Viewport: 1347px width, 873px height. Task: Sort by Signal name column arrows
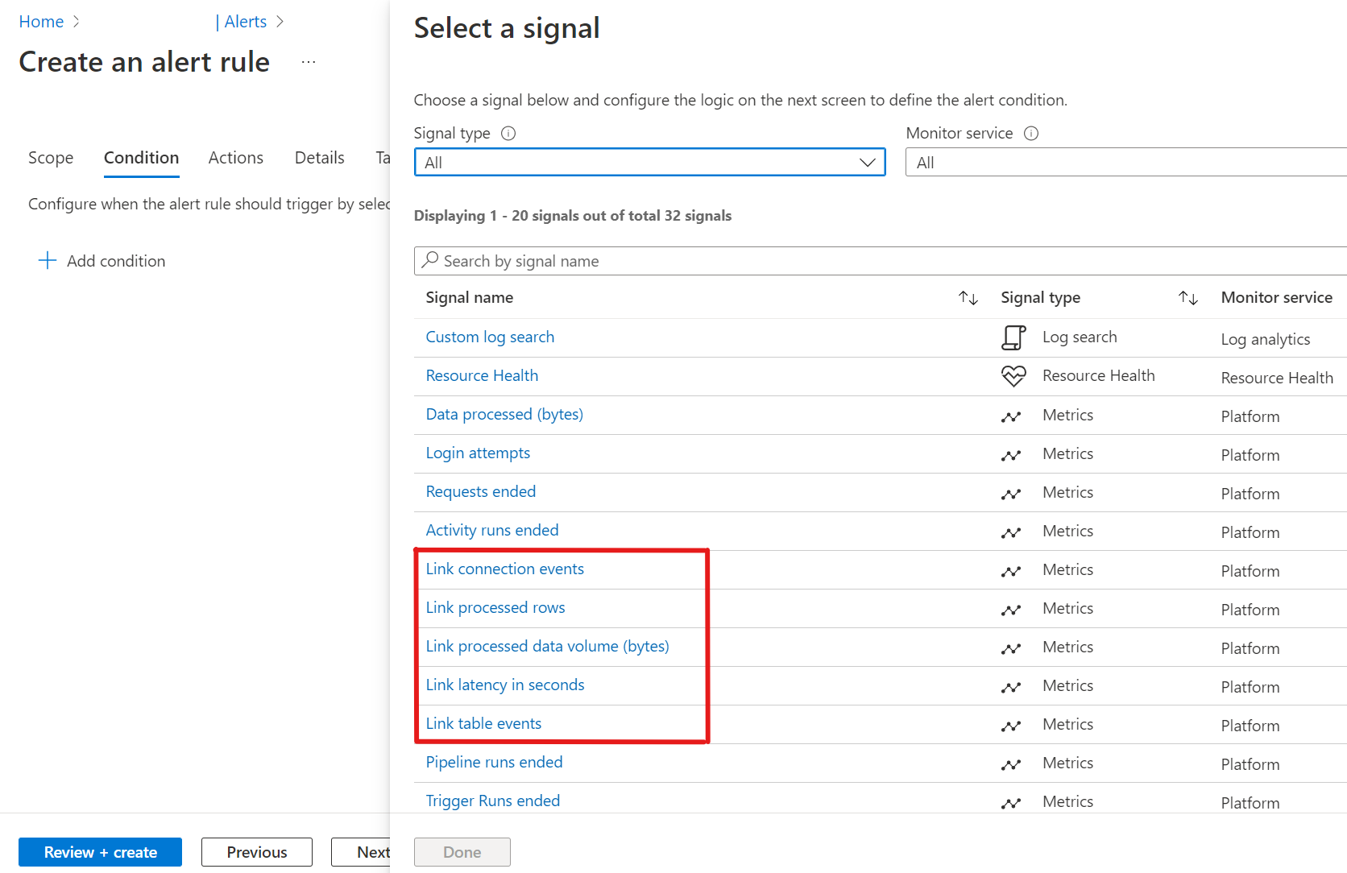(x=968, y=298)
